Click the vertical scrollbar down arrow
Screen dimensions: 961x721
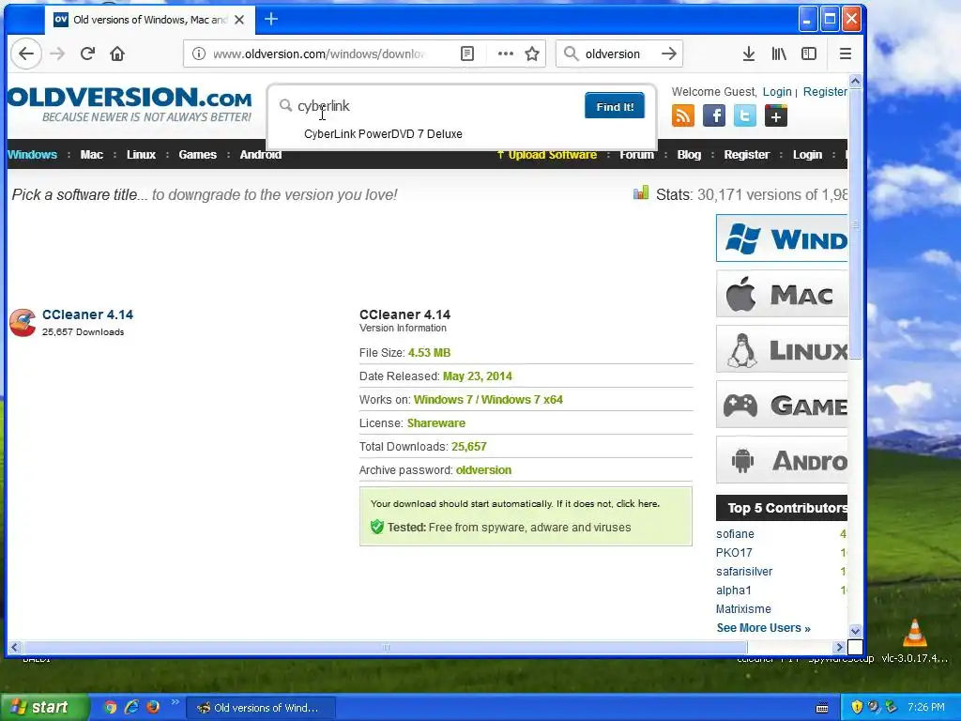[x=855, y=631]
